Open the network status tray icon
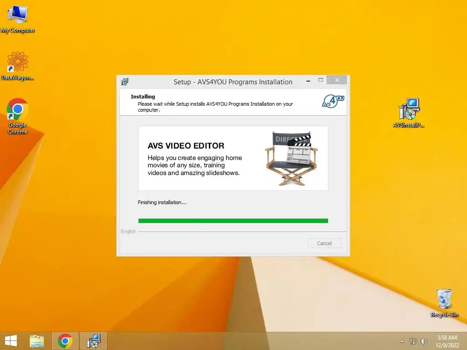This screenshot has width=467, height=350. point(413,341)
